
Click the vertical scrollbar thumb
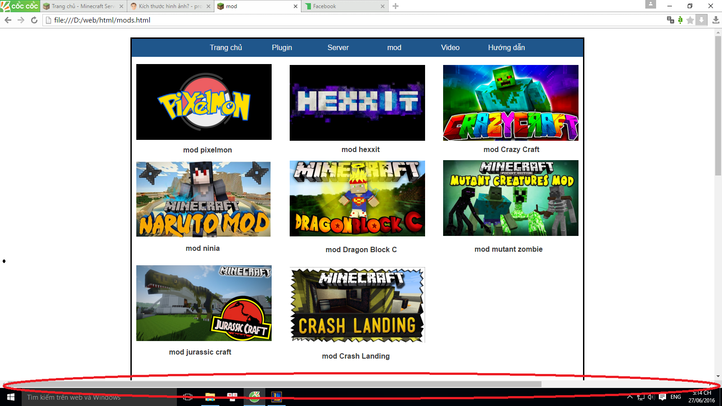(718, 106)
